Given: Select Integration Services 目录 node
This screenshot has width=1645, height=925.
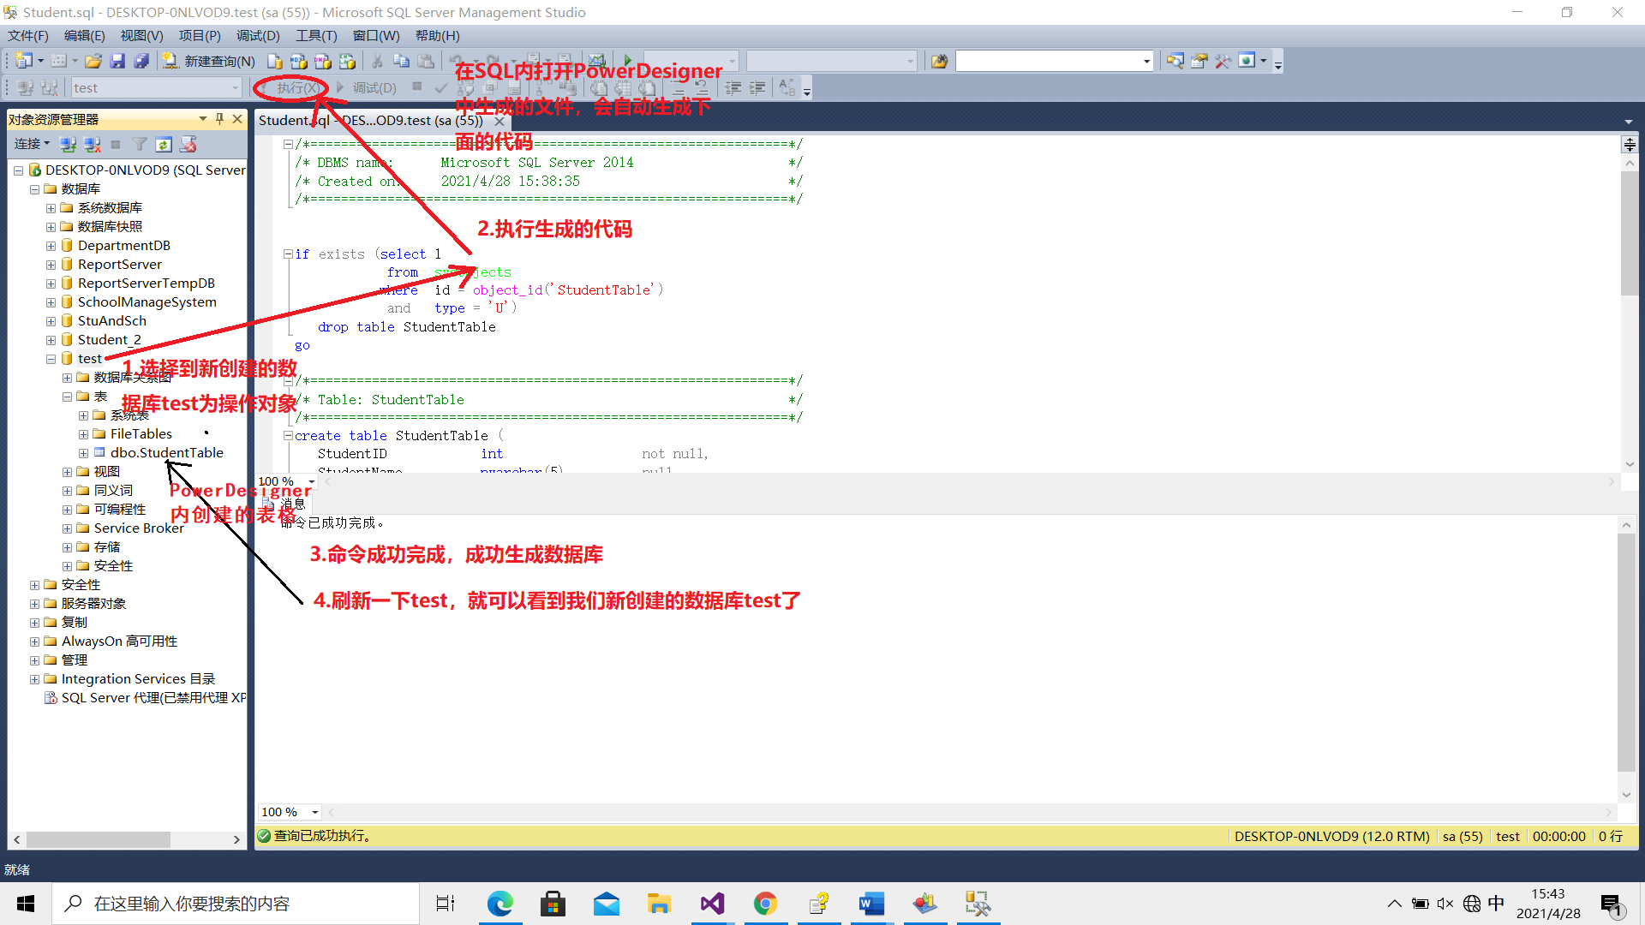Looking at the screenshot, I should tap(138, 679).
